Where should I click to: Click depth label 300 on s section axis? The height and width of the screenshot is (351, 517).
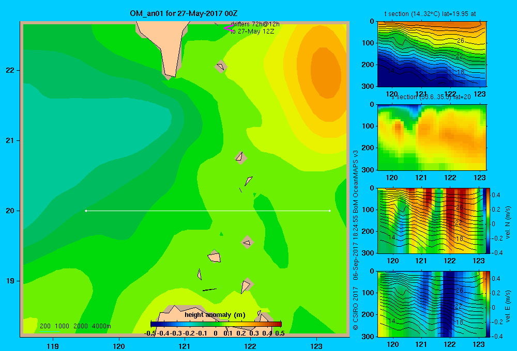[368, 170]
